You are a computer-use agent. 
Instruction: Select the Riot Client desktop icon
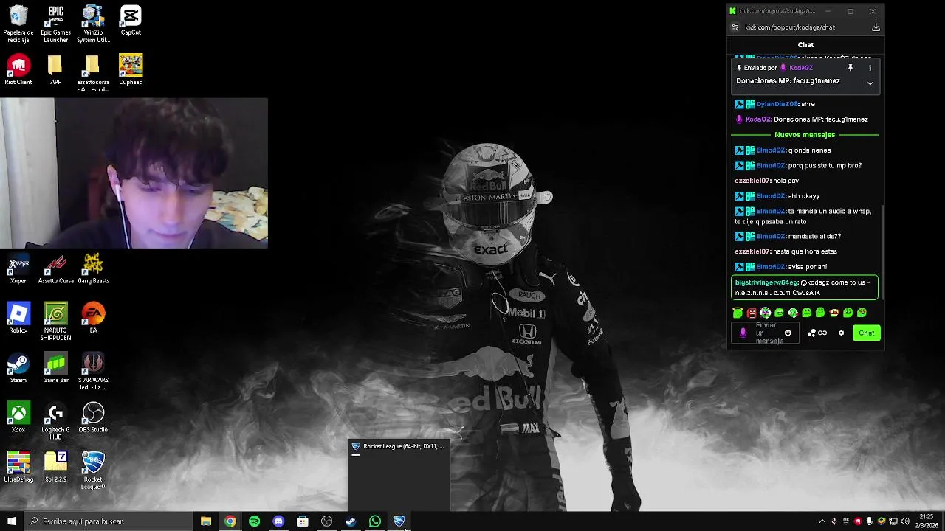(18, 70)
